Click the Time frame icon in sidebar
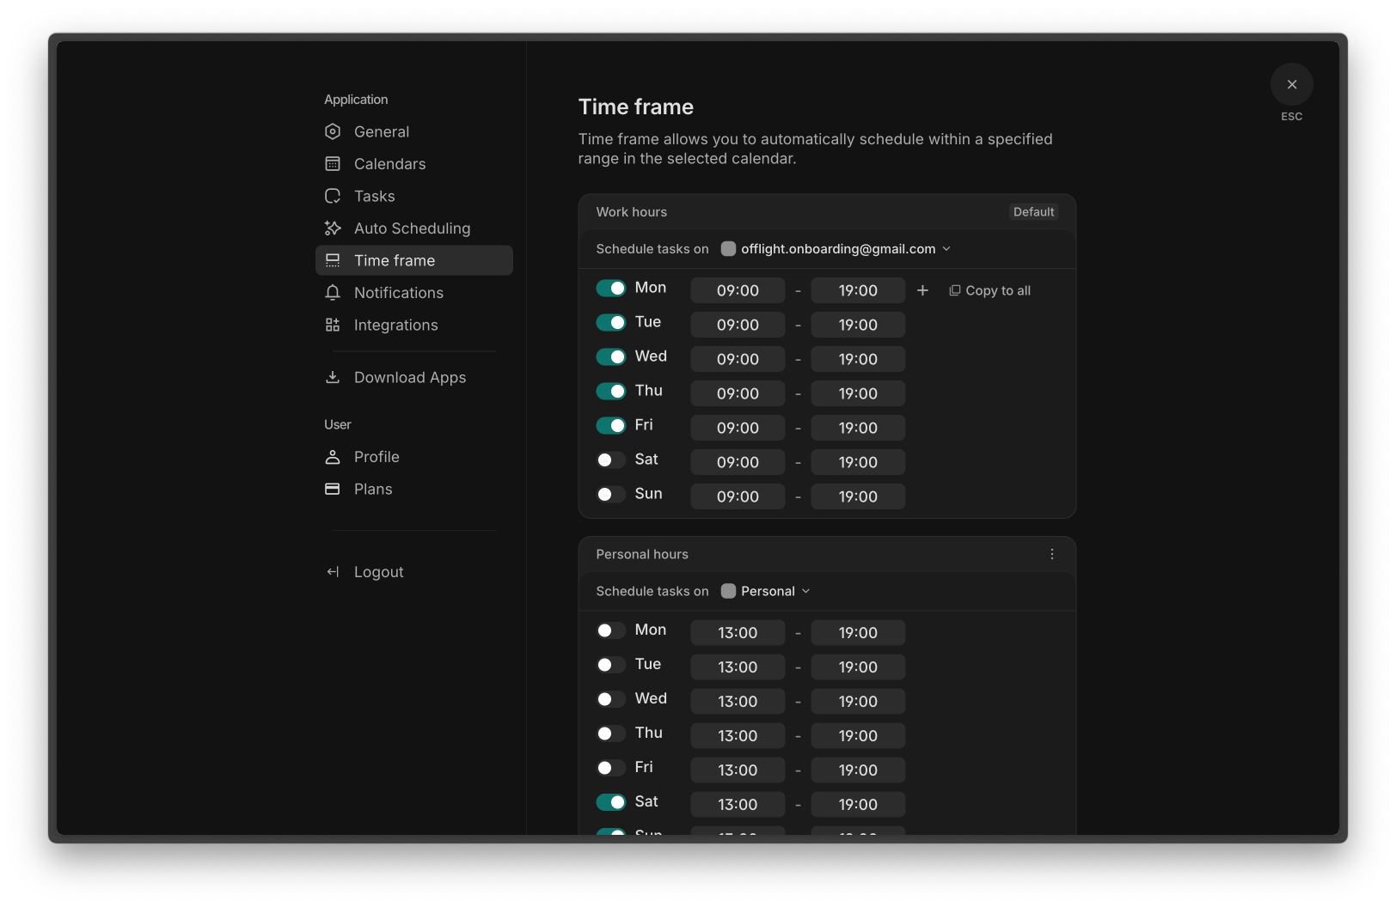The width and height of the screenshot is (1396, 907). pyautogui.click(x=333, y=260)
